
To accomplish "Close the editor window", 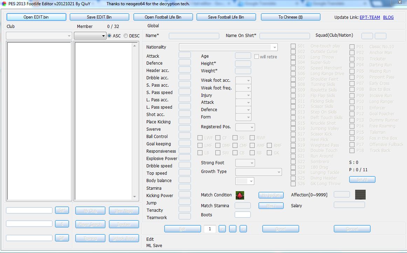I will 400,2.
